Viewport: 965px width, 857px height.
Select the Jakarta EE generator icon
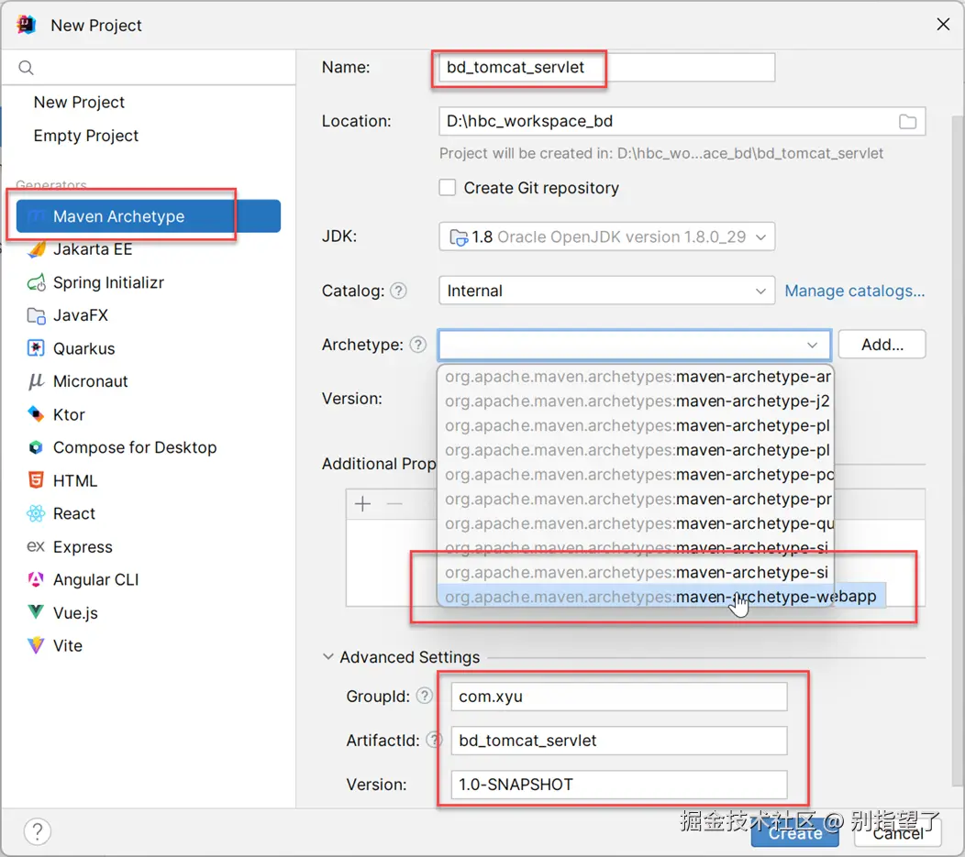[x=37, y=249]
